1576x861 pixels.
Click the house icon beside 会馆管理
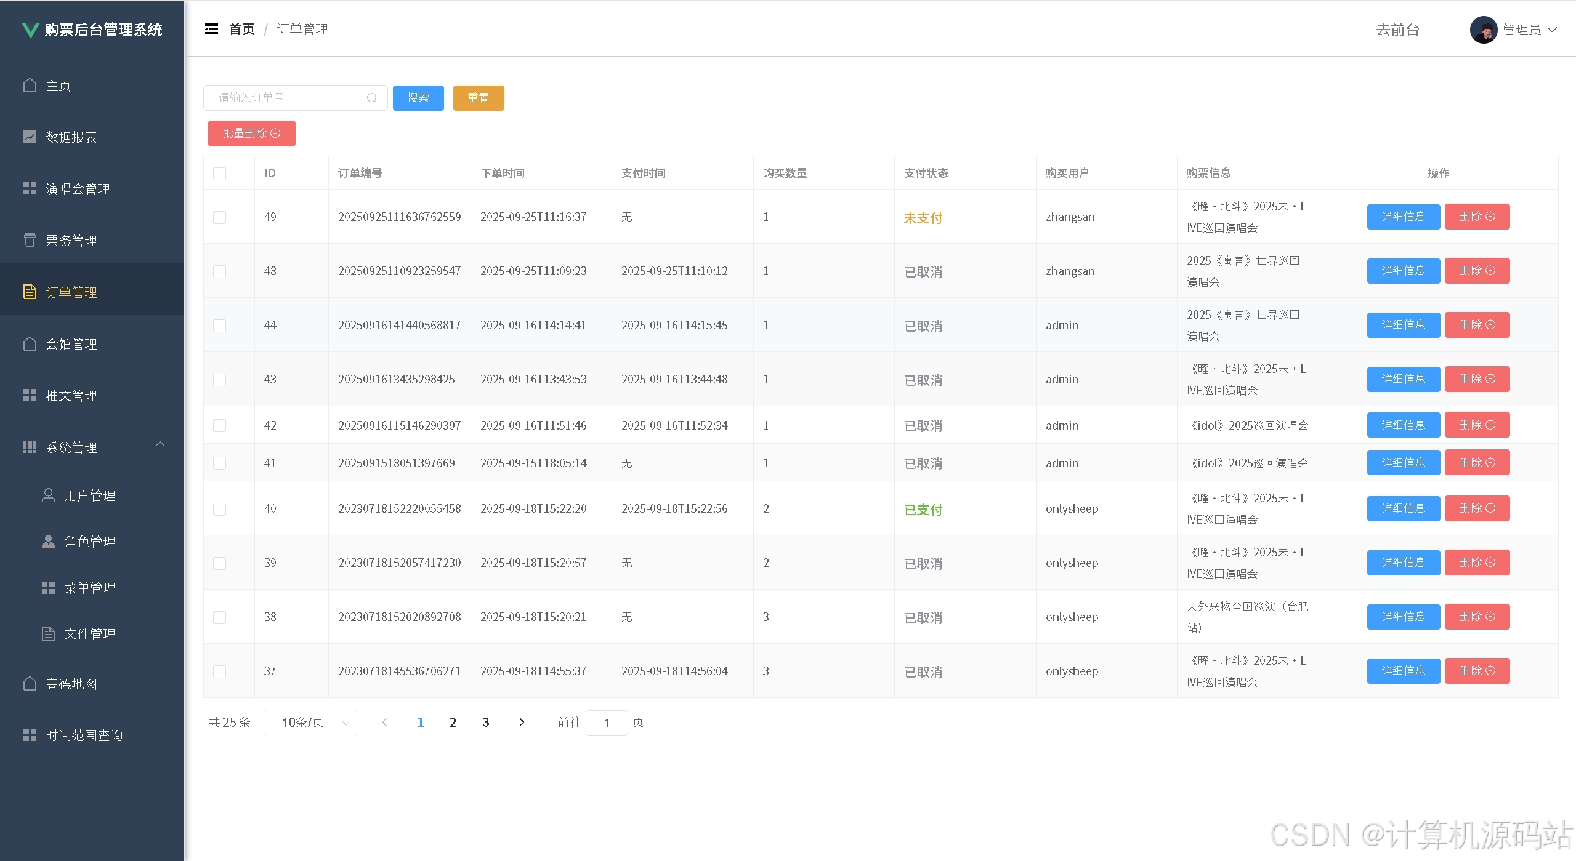point(30,343)
